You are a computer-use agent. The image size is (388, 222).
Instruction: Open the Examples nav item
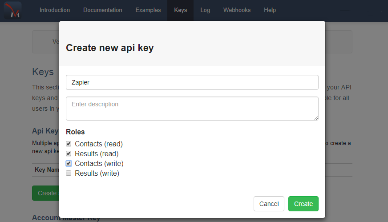(148, 10)
